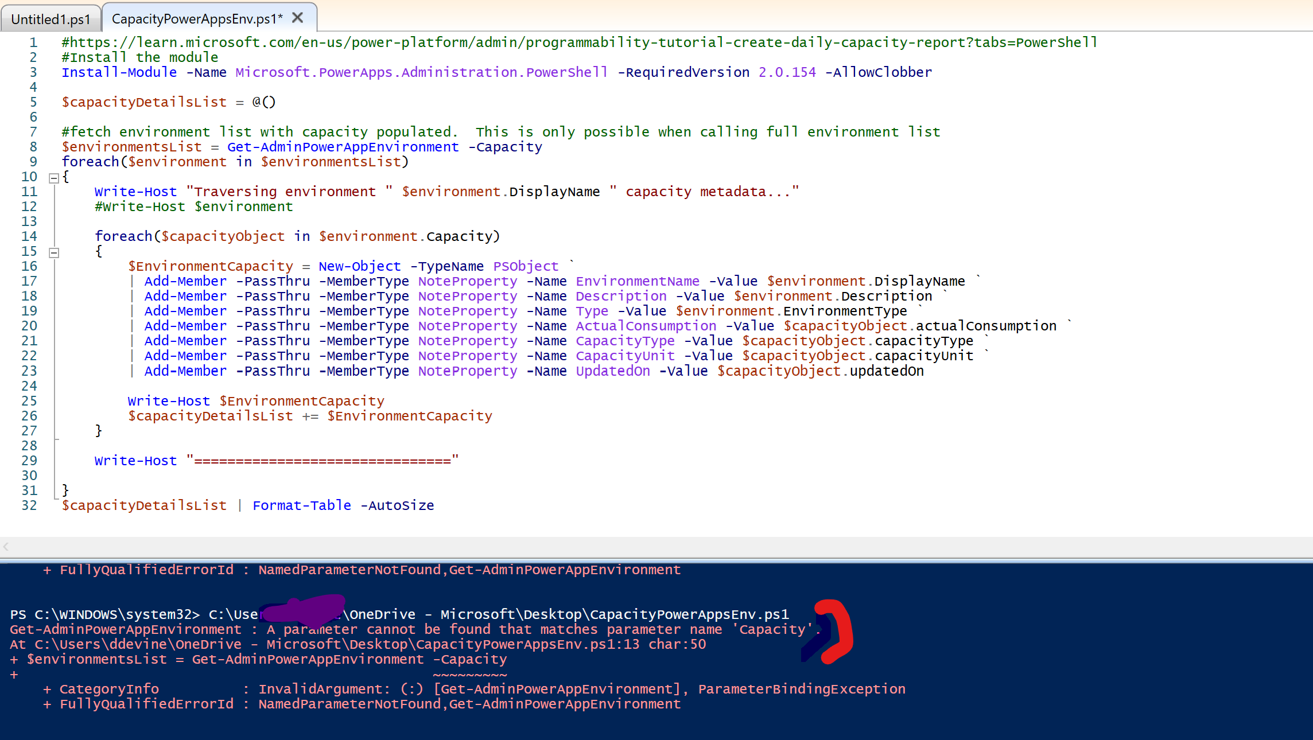Select the $capacityDetailsList variable on line 32
Screen dimensions: 1313x740
[x=143, y=505]
